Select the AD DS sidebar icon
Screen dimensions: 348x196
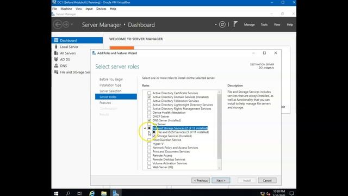click(56, 59)
